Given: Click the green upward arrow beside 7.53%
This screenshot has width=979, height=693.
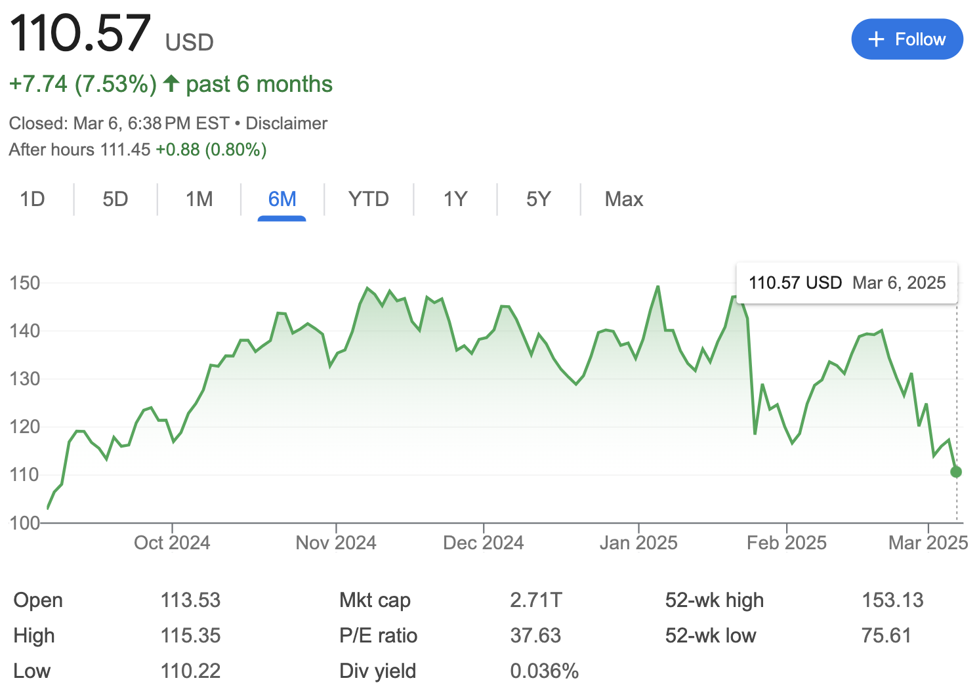Looking at the screenshot, I should pyautogui.click(x=171, y=84).
